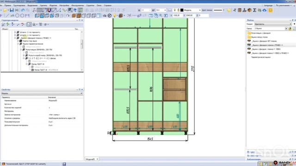Click the columns icon in structure panel toolbar

click(40, 24)
